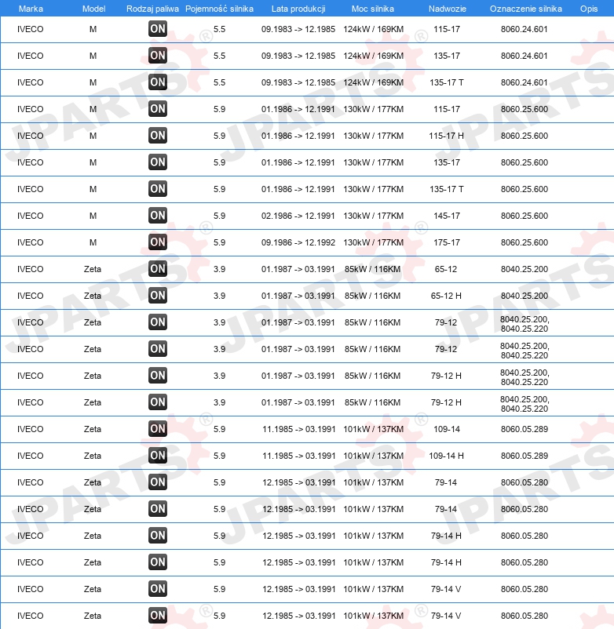Click the ON fuel icon in the 145-17 row

coord(157,216)
